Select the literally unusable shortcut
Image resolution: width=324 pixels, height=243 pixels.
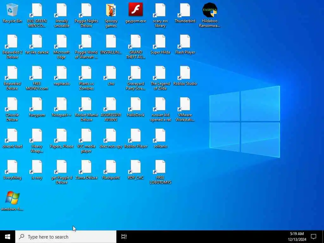pos(62,15)
